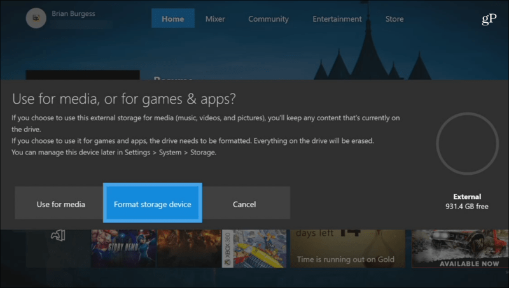The height and width of the screenshot is (288, 509).
Task: Select the dark fantasy game tile
Action: point(189,249)
